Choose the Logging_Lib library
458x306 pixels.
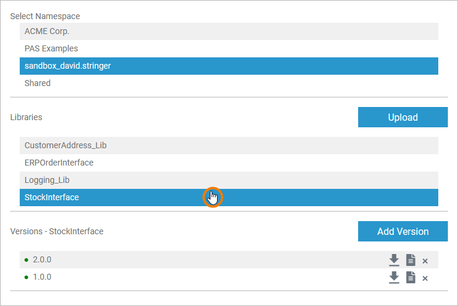click(x=228, y=180)
